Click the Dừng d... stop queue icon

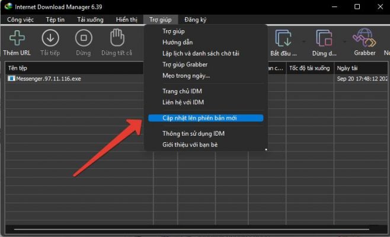pyautogui.click(x=324, y=39)
